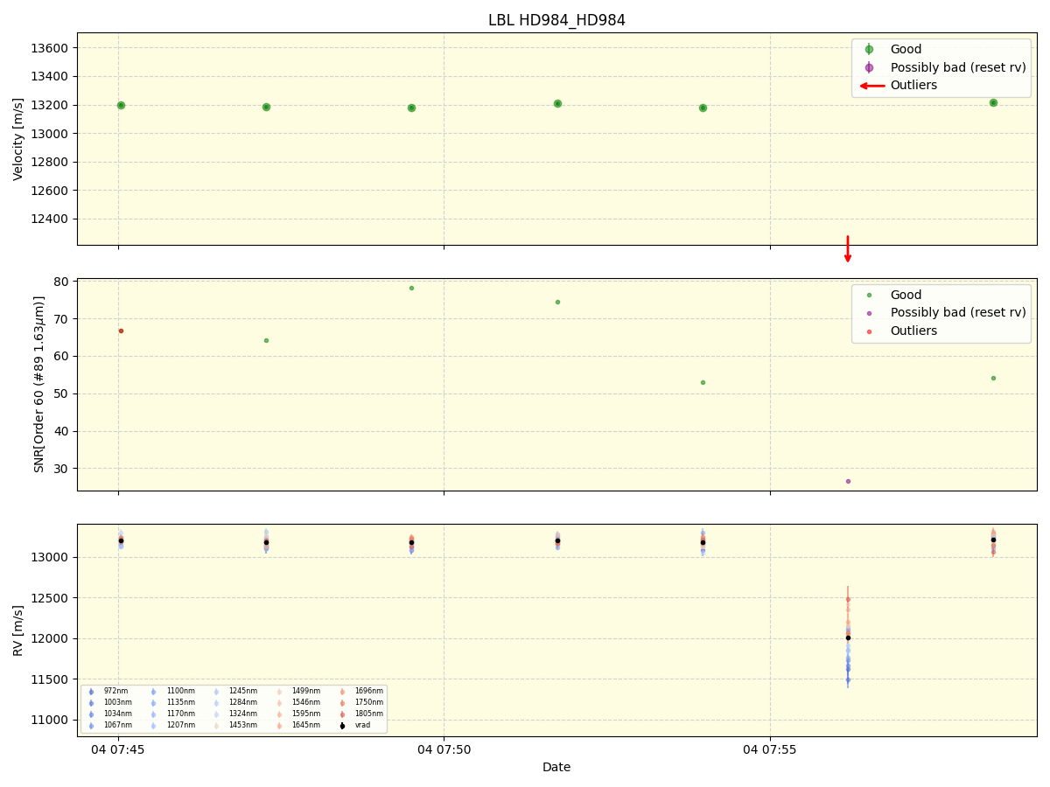Click the 04 07:50 date tick label
The image size is (1050, 787).
444,749
